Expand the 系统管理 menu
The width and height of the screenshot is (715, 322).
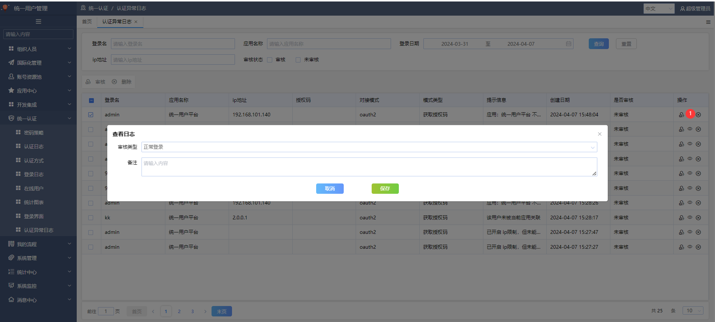[x=38, y=258]
